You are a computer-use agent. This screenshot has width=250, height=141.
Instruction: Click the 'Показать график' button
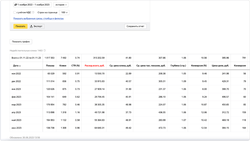pyautogui.click(x=21, y=42)
